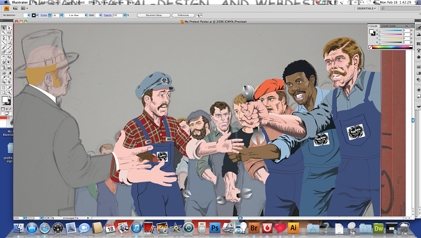Open the Arrange Documents dropdown
Viewport: 421px width, 238px height.
click(24, 9)
